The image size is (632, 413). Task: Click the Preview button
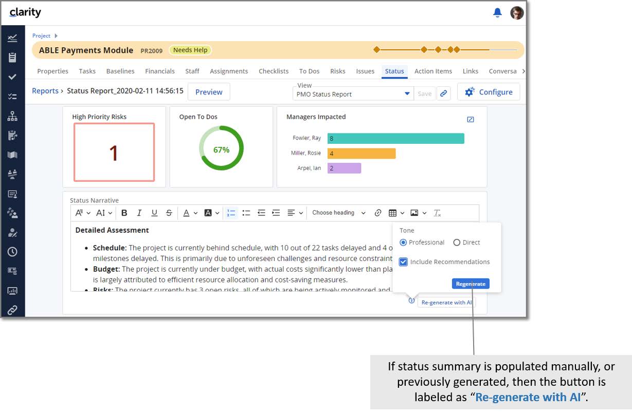click(209, 92)
